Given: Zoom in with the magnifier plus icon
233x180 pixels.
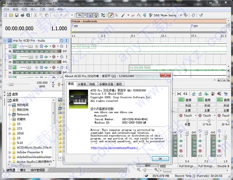Looking at the screenshot, I should tap(156, 170).
